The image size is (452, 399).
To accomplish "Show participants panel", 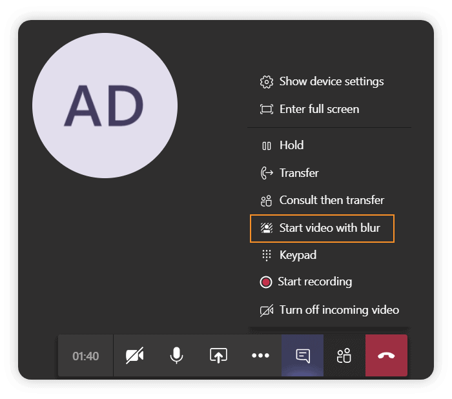I will (344, 356).
